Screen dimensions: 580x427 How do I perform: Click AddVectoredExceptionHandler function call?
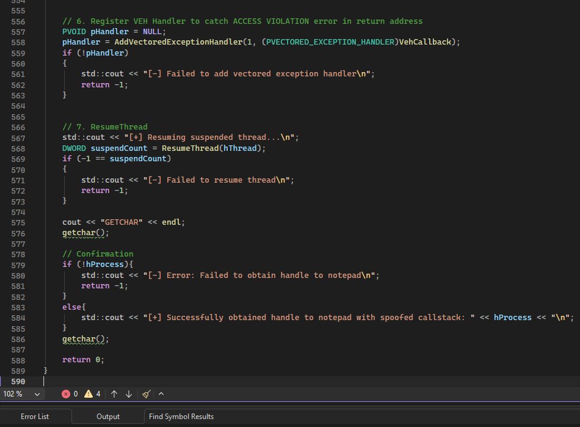[178, 42]
